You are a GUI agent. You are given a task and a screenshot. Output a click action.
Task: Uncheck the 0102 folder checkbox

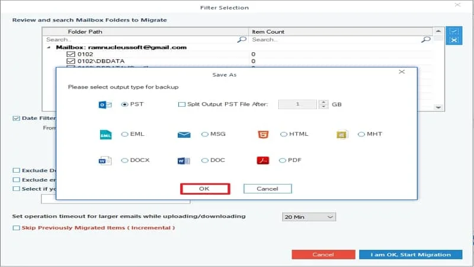point(71,54)
